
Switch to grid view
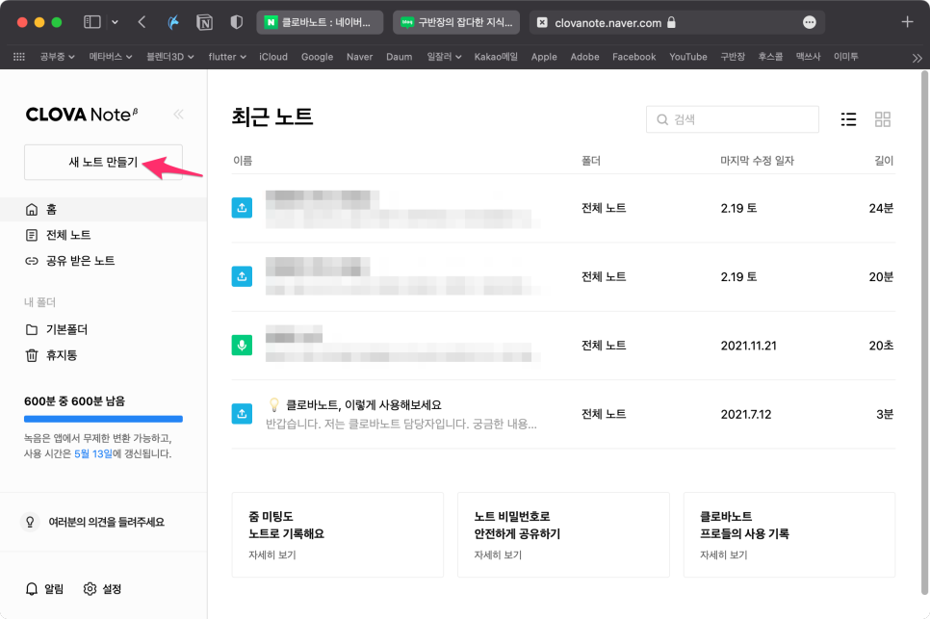tap(883, 119)
